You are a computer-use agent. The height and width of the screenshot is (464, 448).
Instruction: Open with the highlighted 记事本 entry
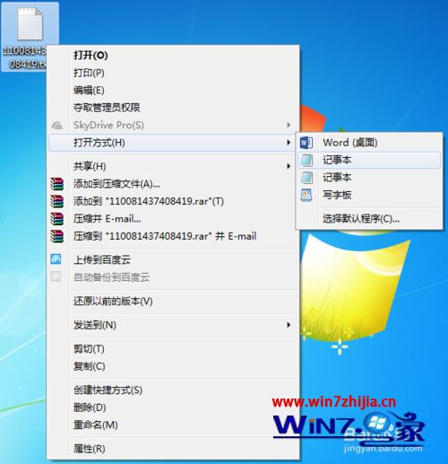pos(369,160)
